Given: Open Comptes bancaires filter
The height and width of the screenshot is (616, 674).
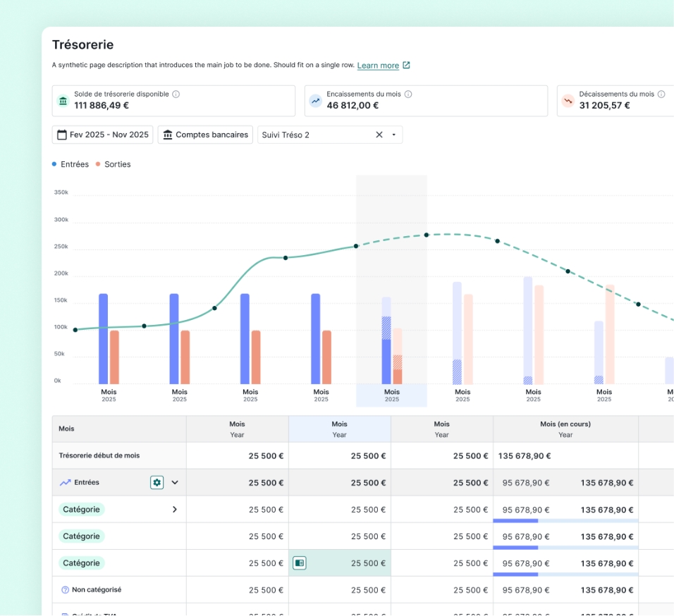Looking at the screenshot, I should pos(205,135).
